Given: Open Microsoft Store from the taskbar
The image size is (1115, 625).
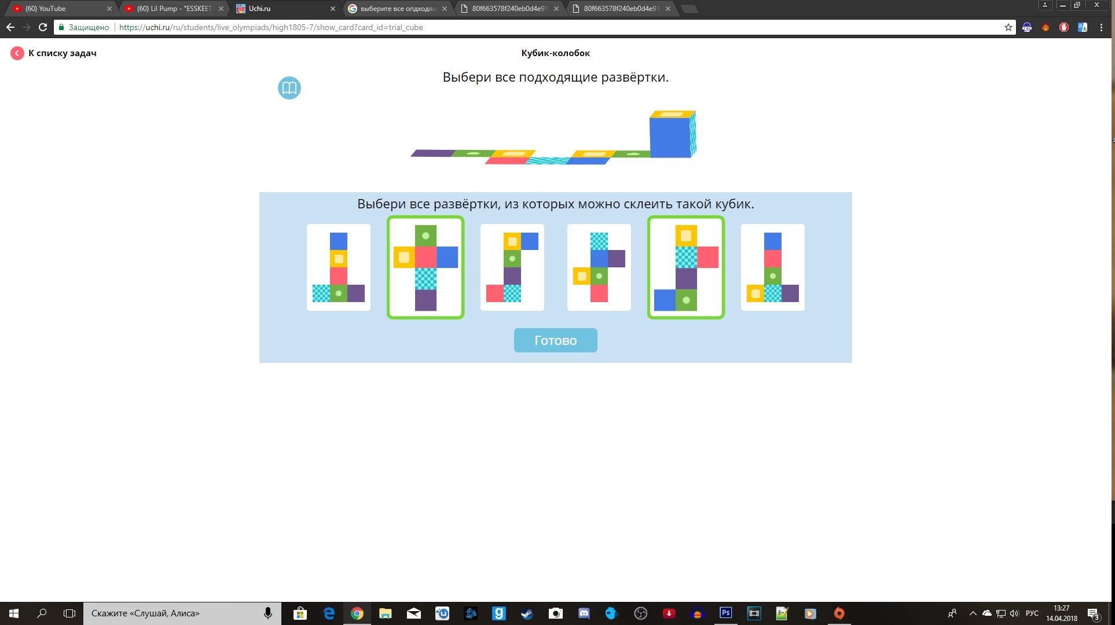Looking at the screenshot, I should 300,613.
